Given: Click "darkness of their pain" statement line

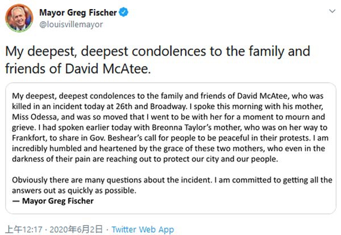Looking at the screenshot, I should click(145, 159).
